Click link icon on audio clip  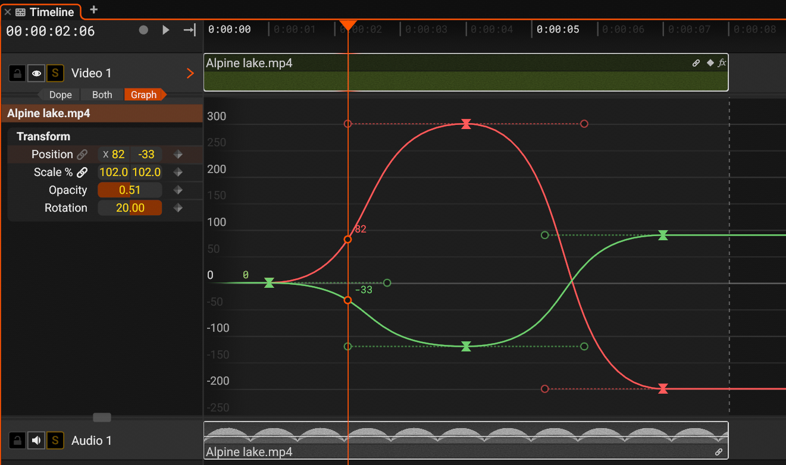click(x=719, y=452)
